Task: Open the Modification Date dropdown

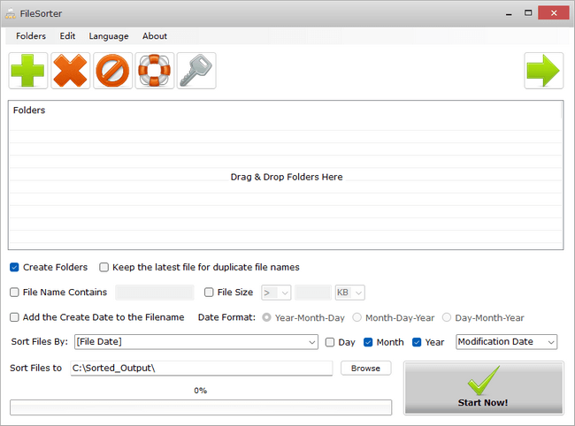Action: [506, 342]
